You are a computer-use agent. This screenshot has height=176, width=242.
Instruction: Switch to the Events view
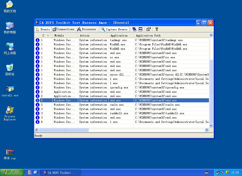[43, 29]
